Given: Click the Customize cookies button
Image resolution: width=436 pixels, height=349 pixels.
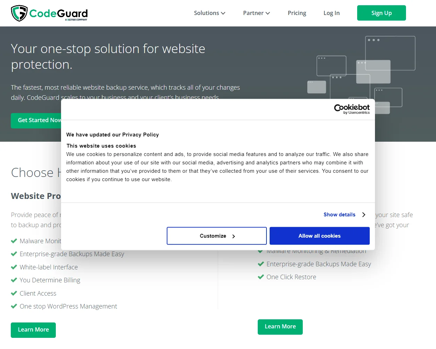Looking at the screenshot, I should tap(217, 236).
